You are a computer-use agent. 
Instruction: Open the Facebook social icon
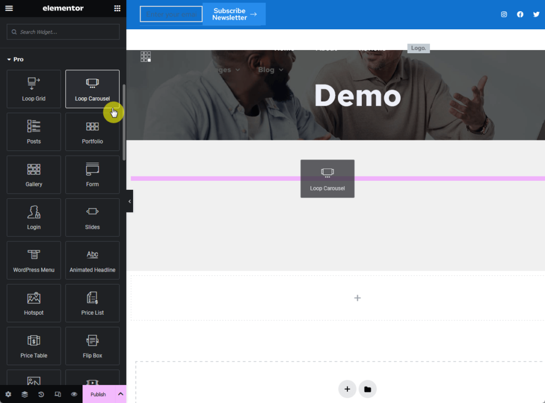click(x=520, y=14)
